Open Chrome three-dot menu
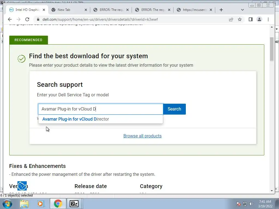 click(x=268, y=19)
